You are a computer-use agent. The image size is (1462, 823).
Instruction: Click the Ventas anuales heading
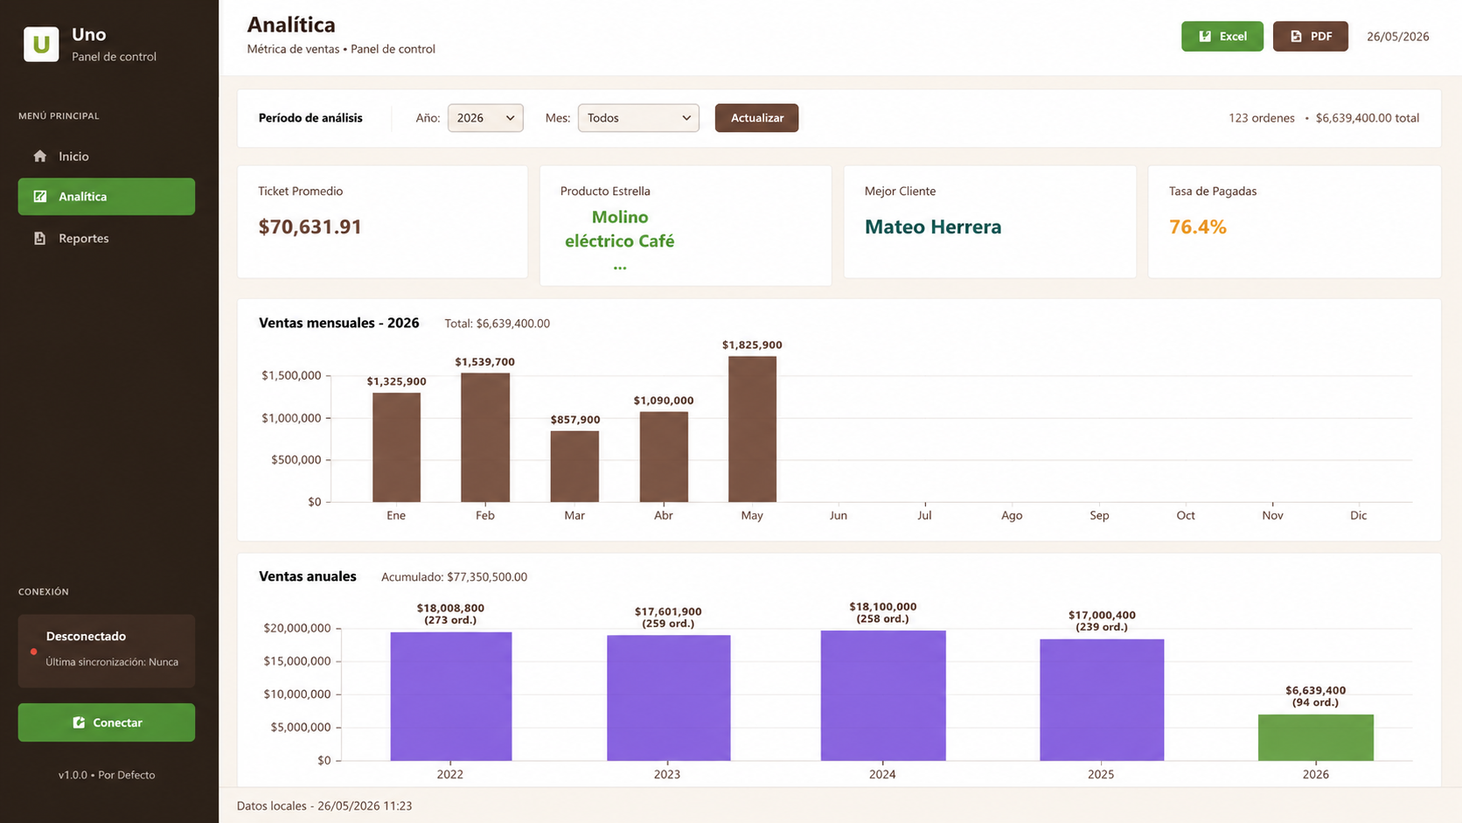(307, 576)
